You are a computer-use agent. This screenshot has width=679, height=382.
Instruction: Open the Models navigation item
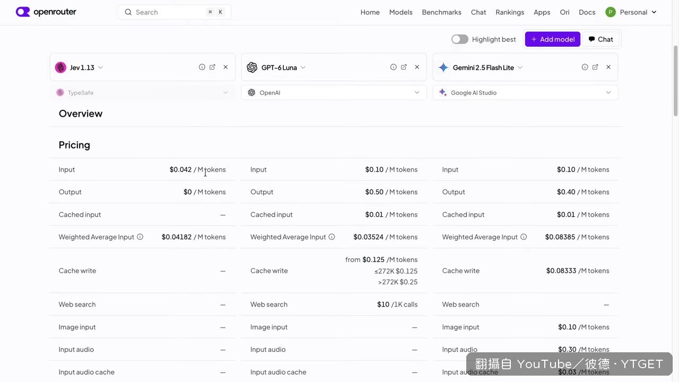click(x=401, y=12)
